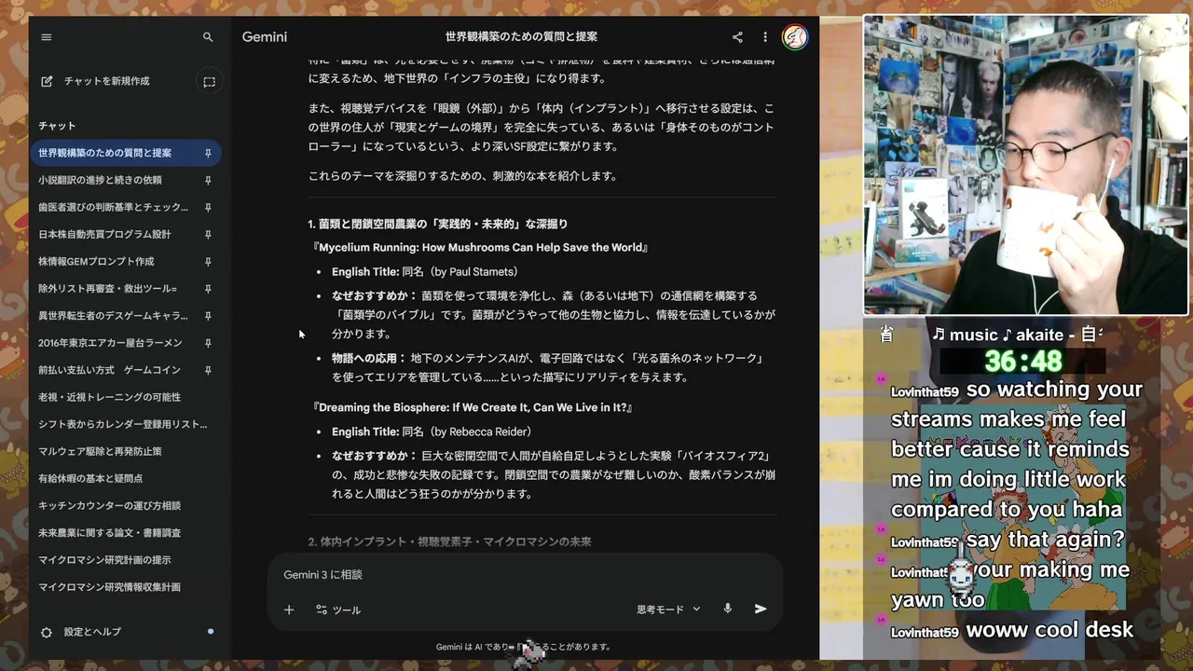1193x671 pixels.
Task: Open chat 有給休暇の基本と疑問点
Action: [125, 478]
